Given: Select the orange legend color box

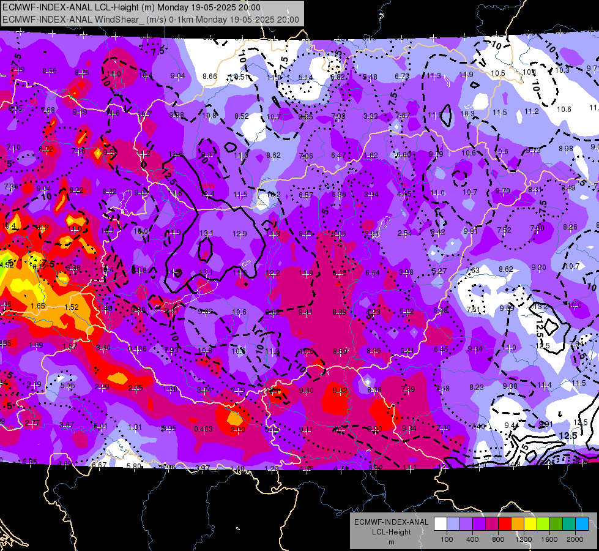Looking at the screenshot, I should [518, 524].
